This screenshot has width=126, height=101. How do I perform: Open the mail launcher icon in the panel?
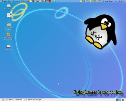[31, 1]
